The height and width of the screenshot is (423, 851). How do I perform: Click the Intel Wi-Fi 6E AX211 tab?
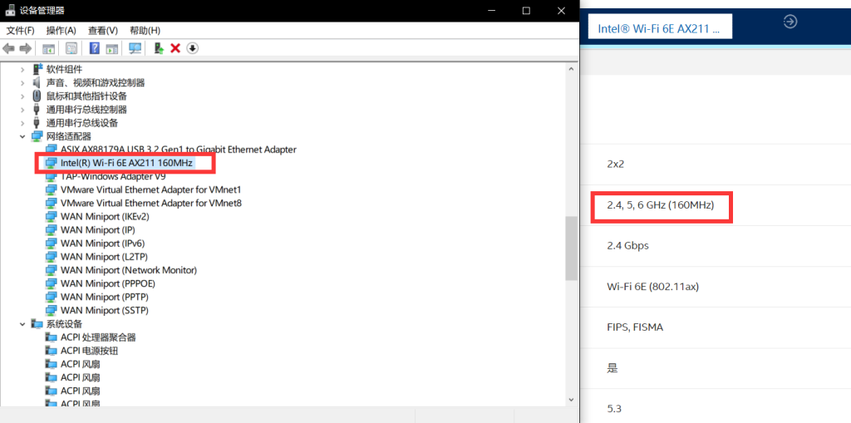659,28
